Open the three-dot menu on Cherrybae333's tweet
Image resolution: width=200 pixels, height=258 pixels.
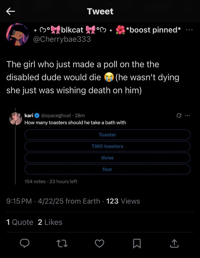point(189,30)
